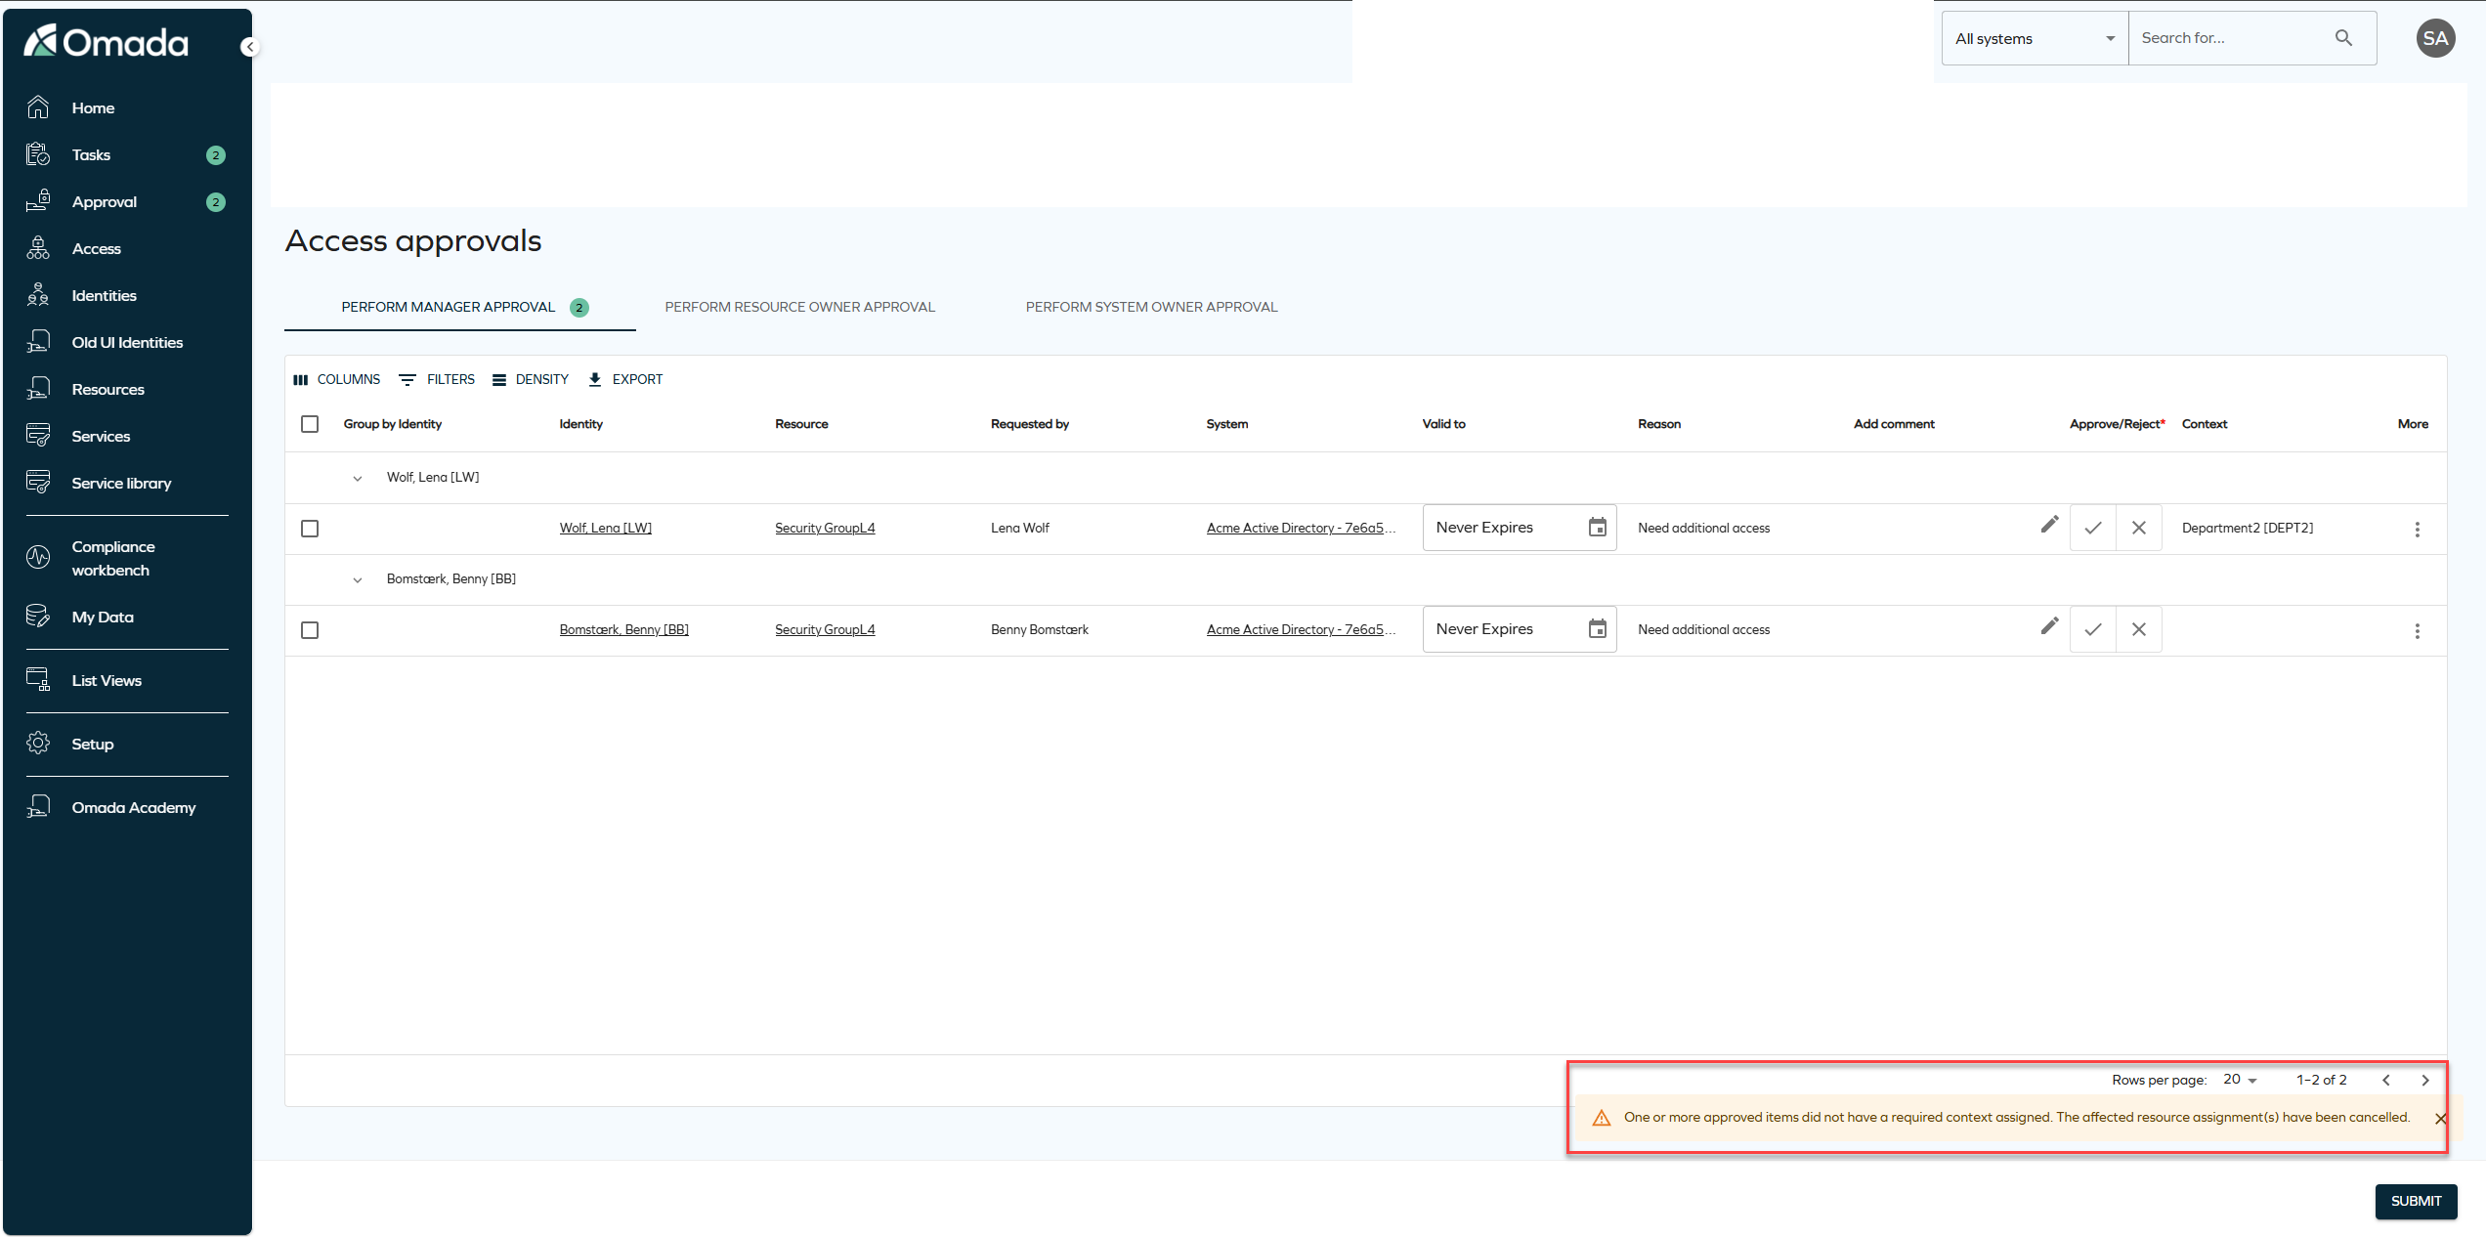
Task: Select the checkbox on Wolf, Lena's row
Action: pyautogui.click(x=310, y=529)
